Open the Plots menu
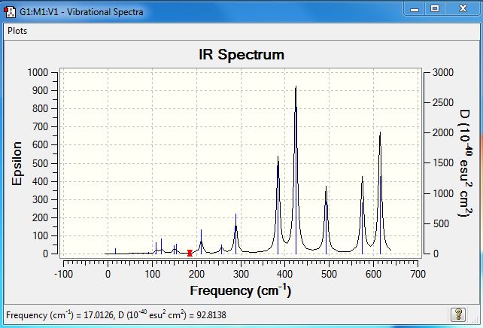 click(17, 31)
